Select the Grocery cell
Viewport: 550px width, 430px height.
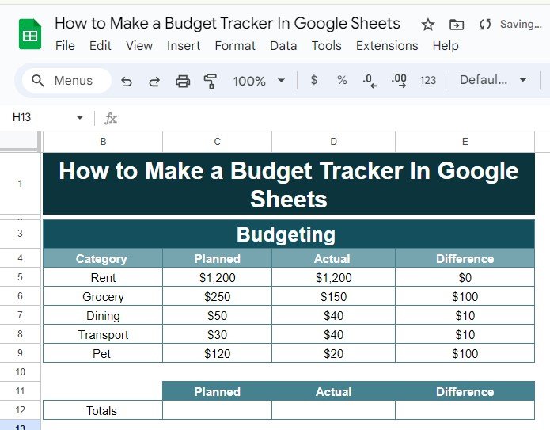coord(103,296)
